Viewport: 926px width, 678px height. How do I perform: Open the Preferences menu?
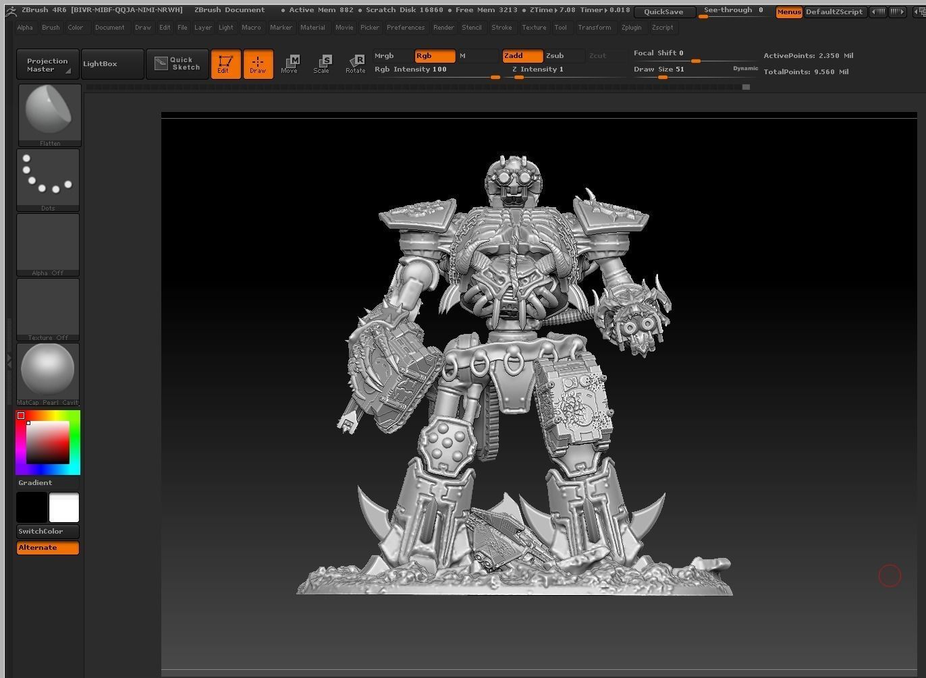(406, 28)
